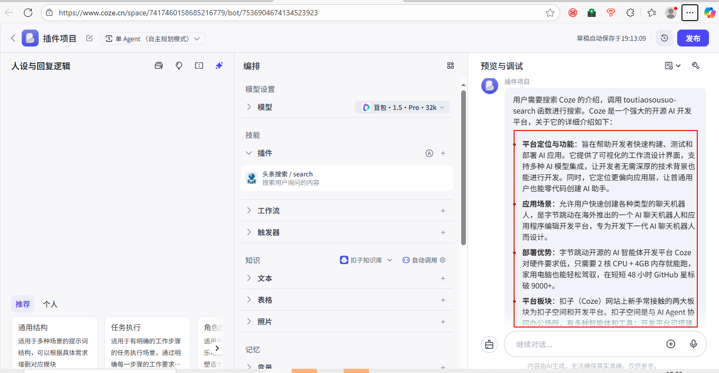Open the Copilot sidebar icon
Image resolution: width=719 pixels, height=373 pixels.
(709, 13)
